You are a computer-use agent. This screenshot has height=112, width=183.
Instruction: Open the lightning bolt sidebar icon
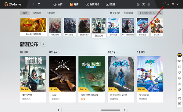(180, 78)
